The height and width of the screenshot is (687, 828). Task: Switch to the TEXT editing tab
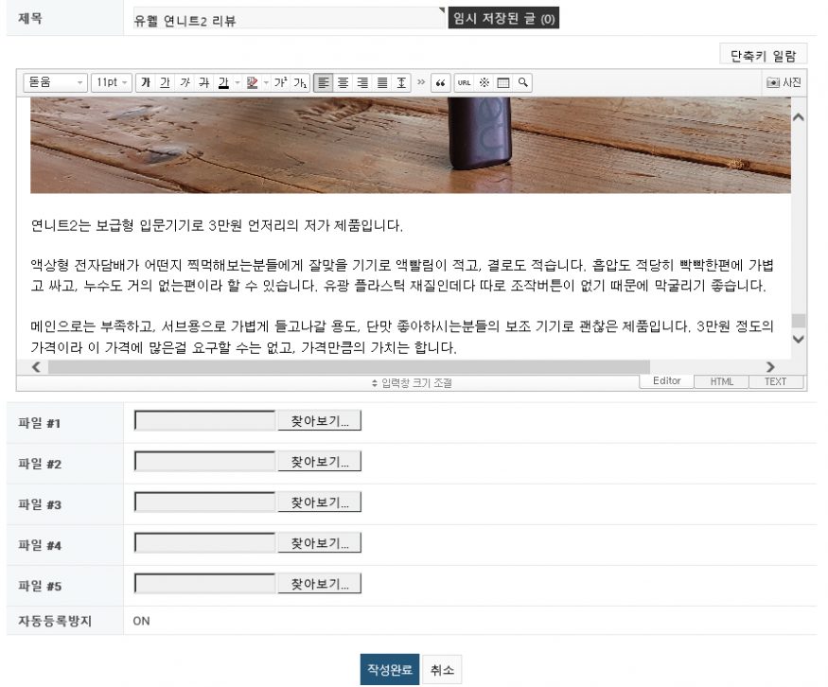[x=775, y=381]
